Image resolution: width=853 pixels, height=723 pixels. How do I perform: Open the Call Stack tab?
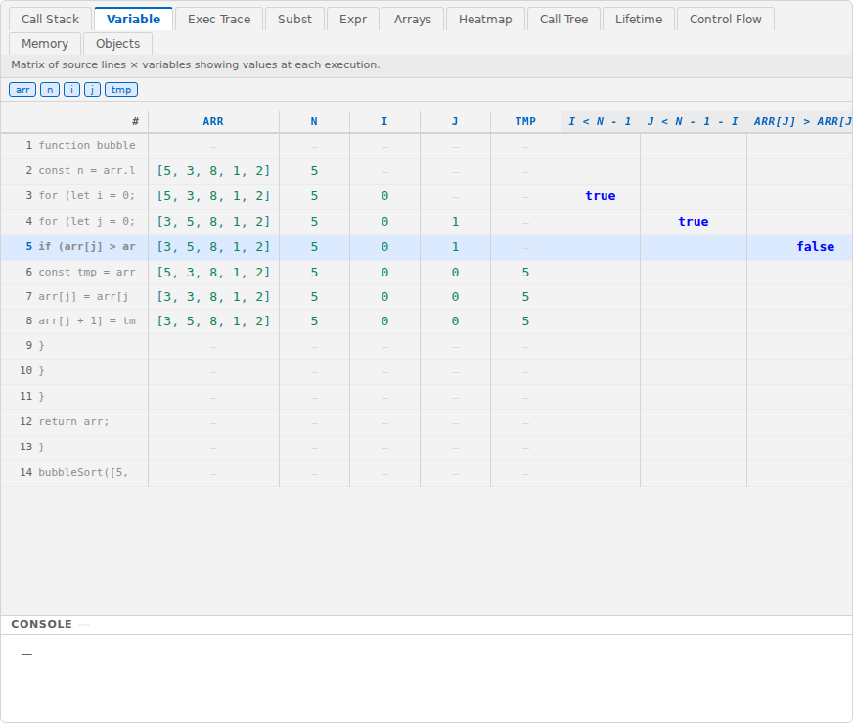(x=50, y=19)
